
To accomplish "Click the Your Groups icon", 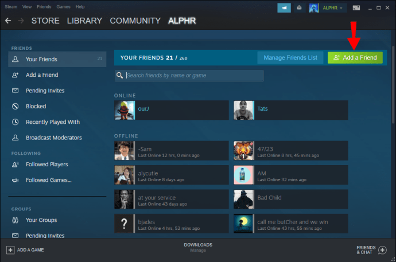I will pos(15,220).
